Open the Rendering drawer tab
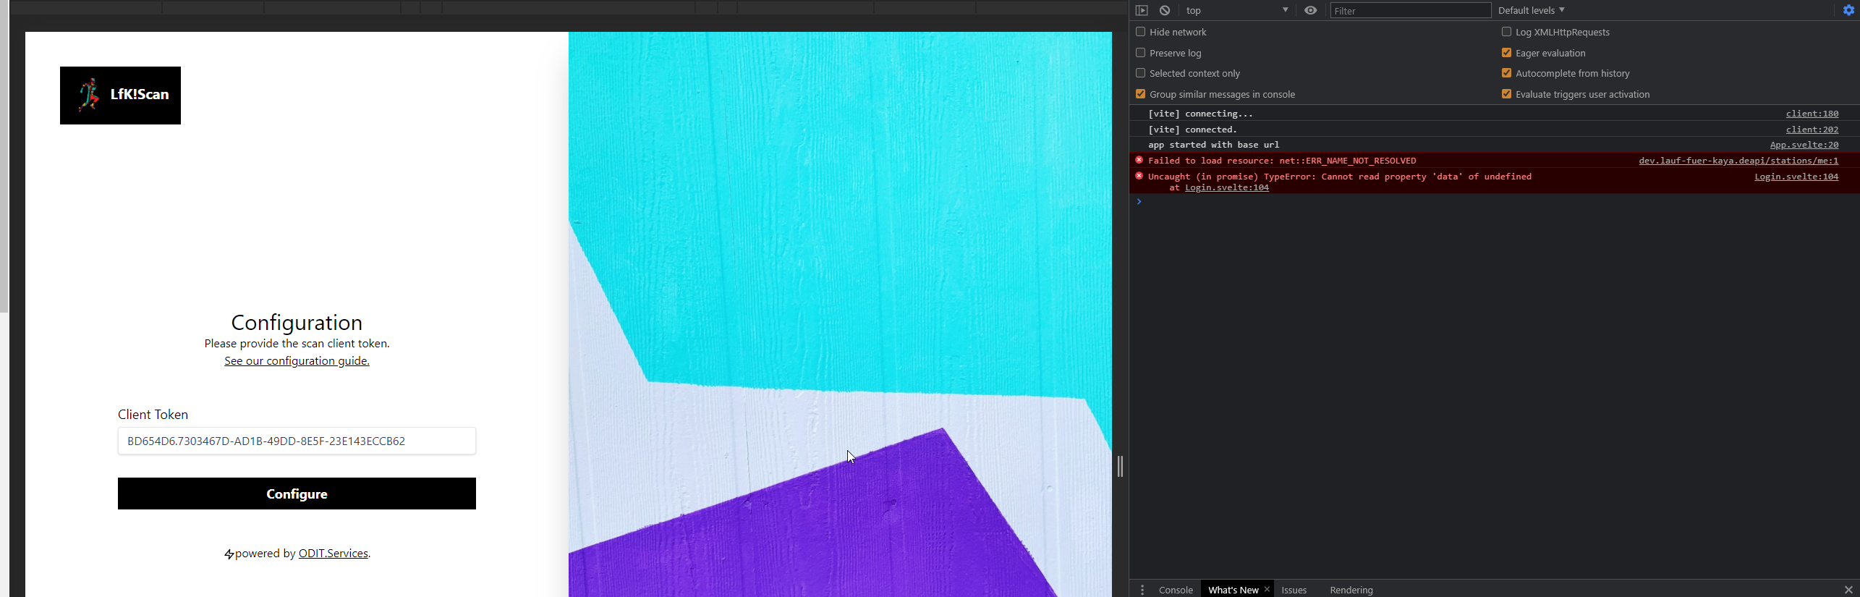1860x597 pixels. [x=1351, y=590]
